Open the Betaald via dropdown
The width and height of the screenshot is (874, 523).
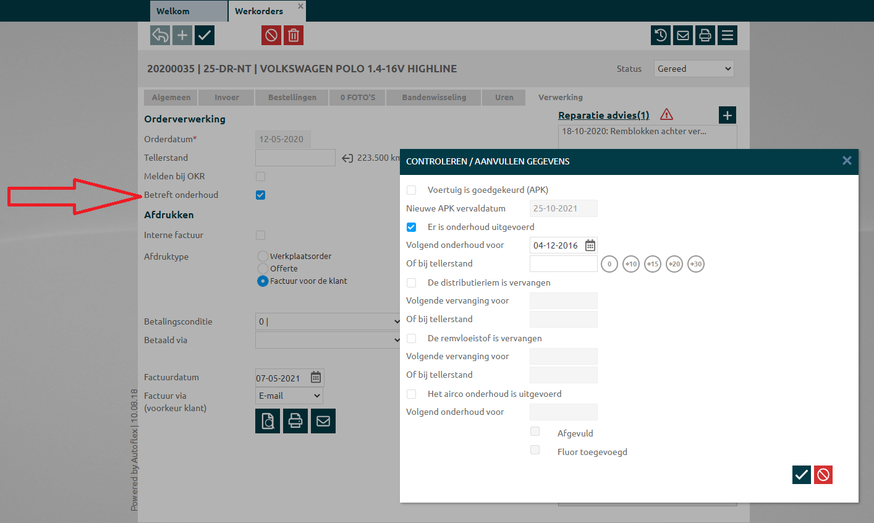click(x=328, y=340)
